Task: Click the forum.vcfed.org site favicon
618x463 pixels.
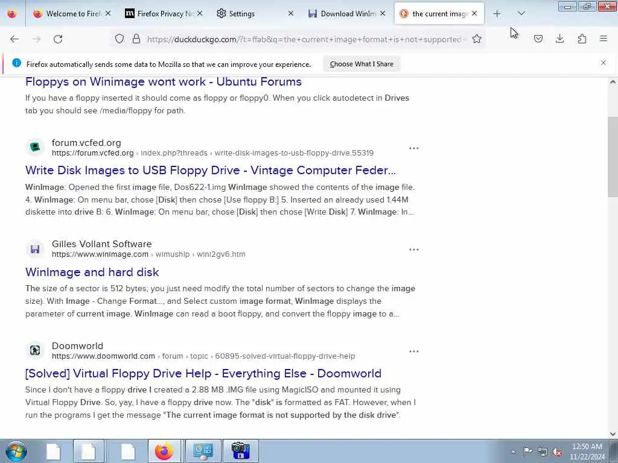Action: pos(35,148)
